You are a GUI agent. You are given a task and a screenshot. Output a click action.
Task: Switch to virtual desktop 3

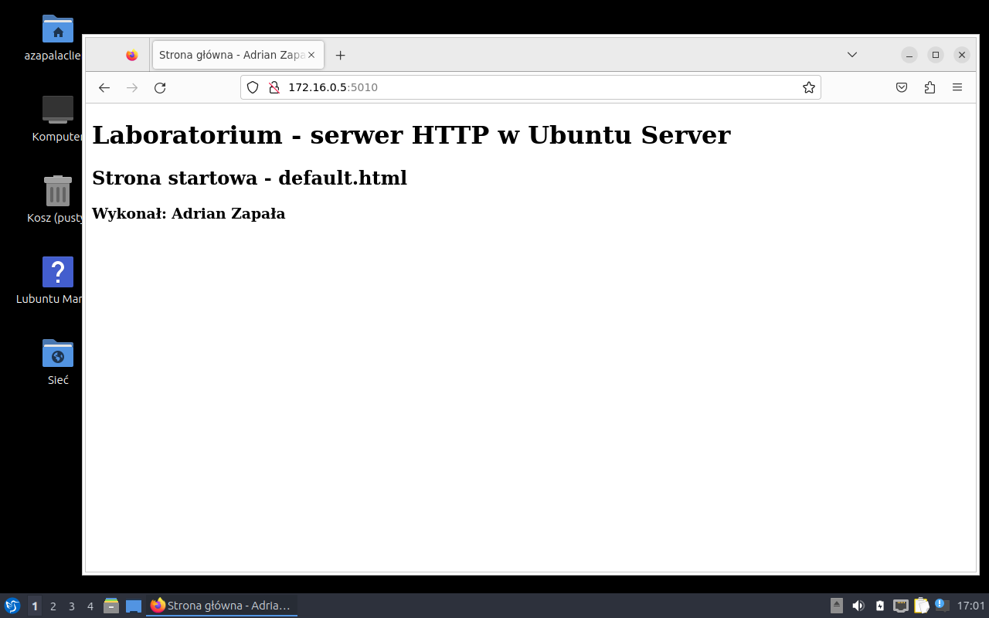72,606
